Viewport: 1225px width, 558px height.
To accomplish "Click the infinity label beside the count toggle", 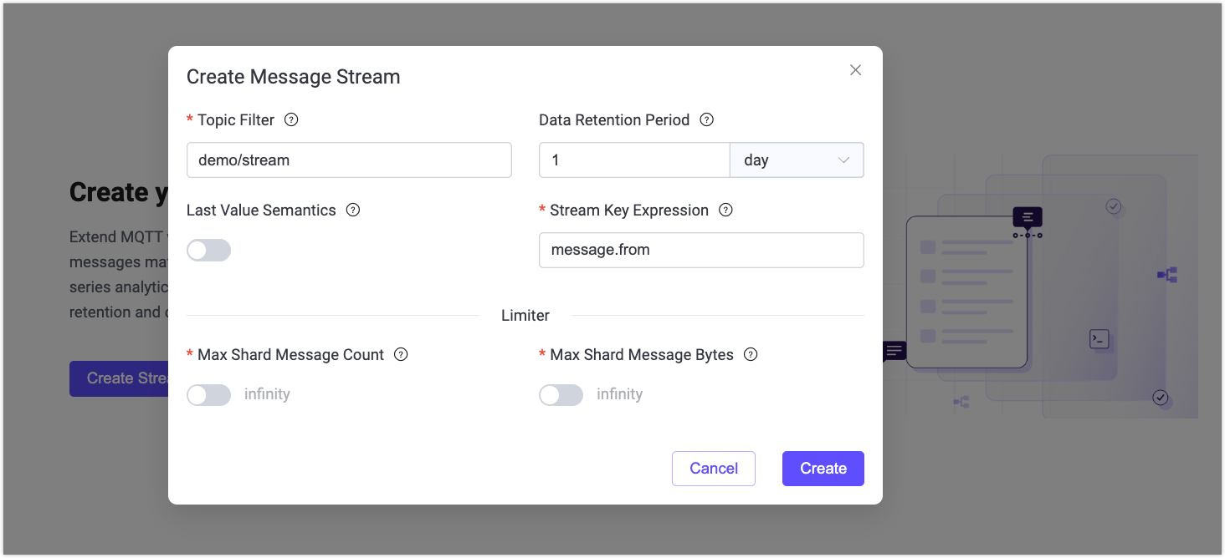I will tap(267, 393).
